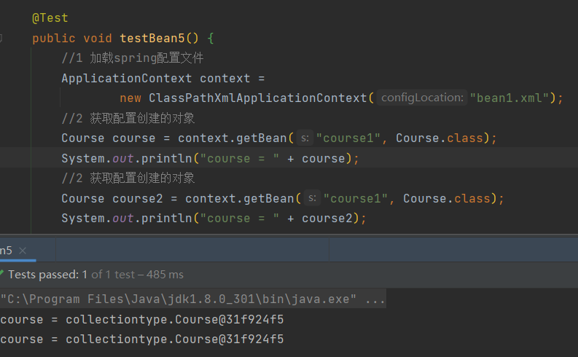The height and width of the screenshot is (357, 578).
Task: Click the s: hint before first "course1"
Action: tap(305, 138)
